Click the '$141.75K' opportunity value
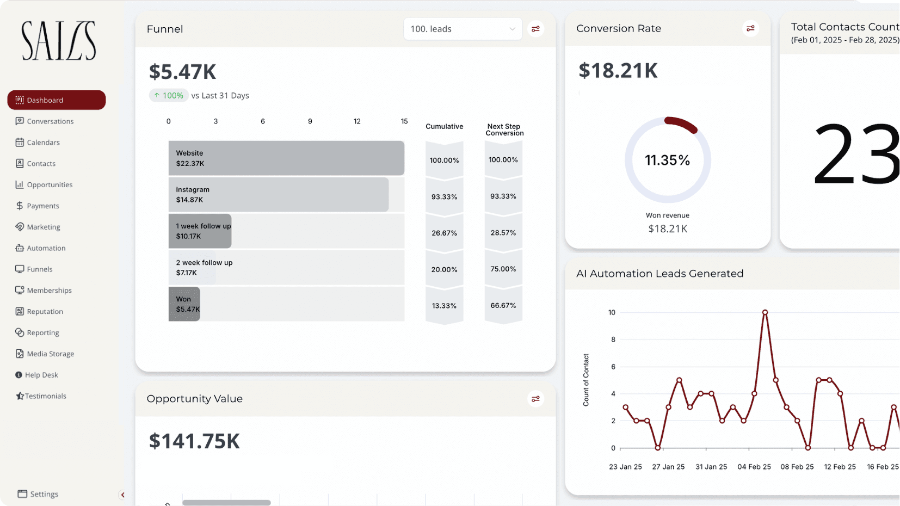This screenshot has width=900, height=506. [194, 441]
